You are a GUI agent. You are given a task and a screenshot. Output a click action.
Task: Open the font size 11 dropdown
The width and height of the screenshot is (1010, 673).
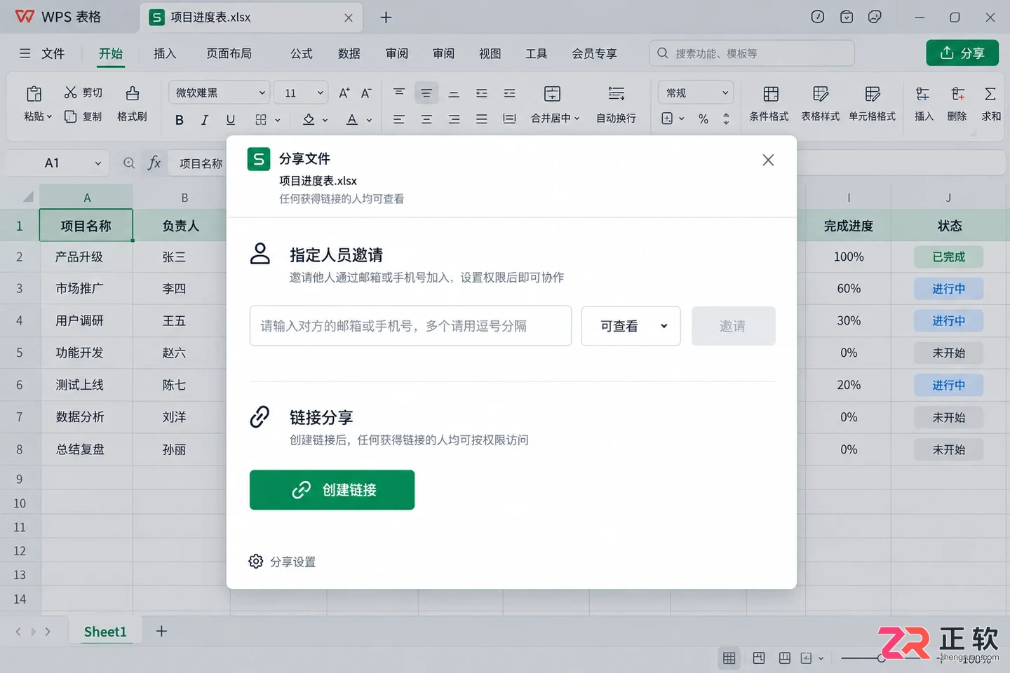click(x=301, y=93)
